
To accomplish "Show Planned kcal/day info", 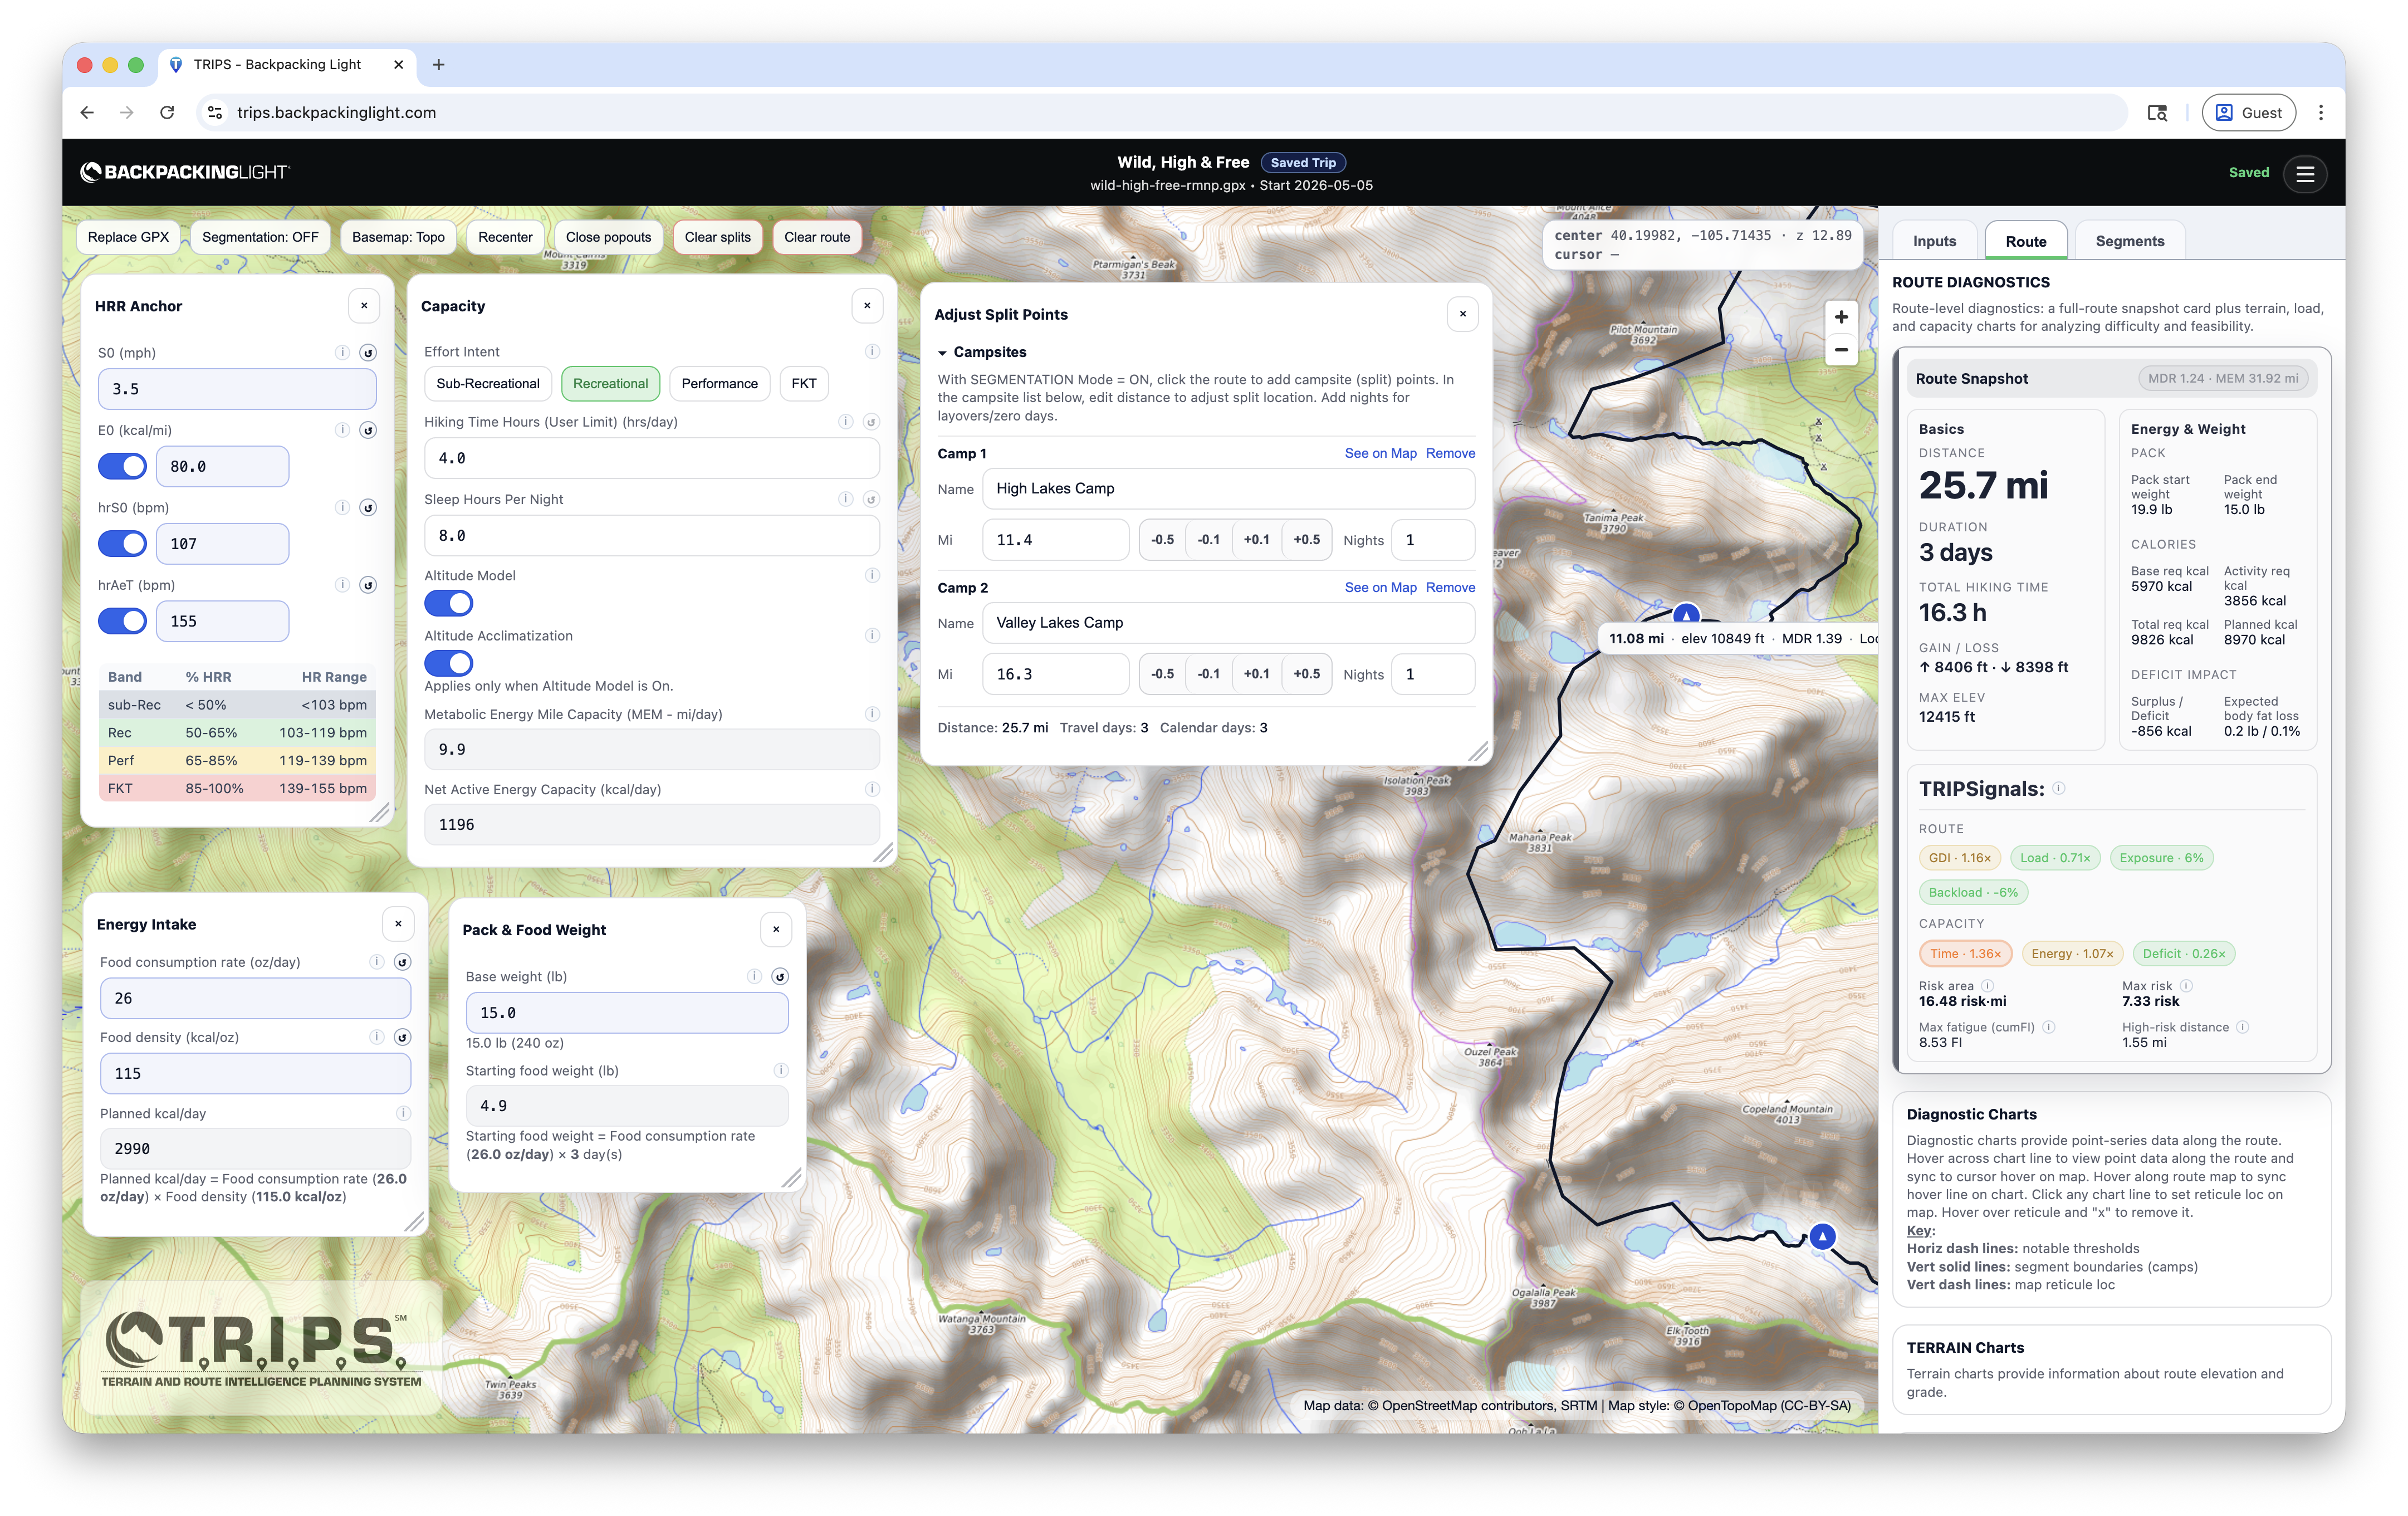I will pos(403,1113).
